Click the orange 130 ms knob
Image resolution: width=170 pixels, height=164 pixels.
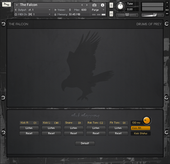click(x=147, y=120)
